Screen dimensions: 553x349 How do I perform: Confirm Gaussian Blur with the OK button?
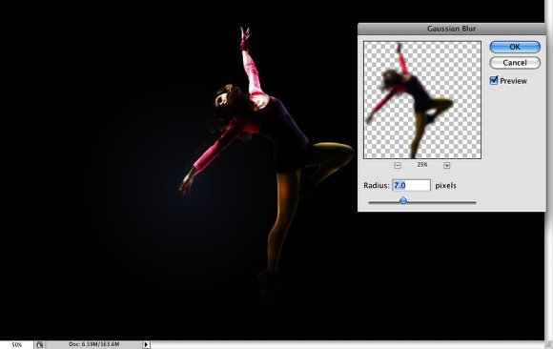(x=515, y=47)
